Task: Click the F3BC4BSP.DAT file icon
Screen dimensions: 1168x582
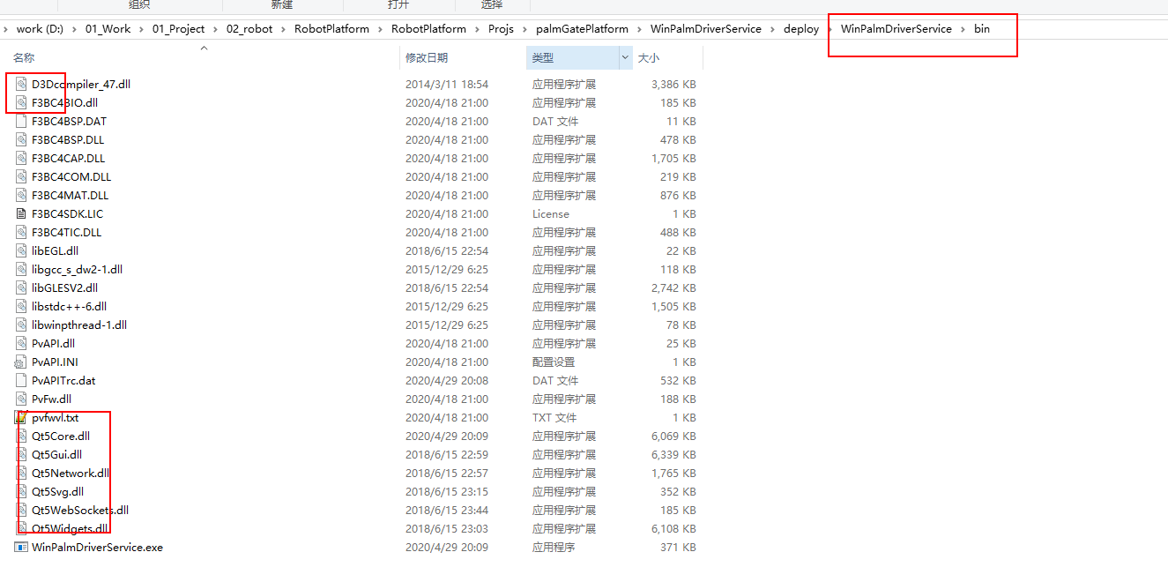Action: pos(22,121)
